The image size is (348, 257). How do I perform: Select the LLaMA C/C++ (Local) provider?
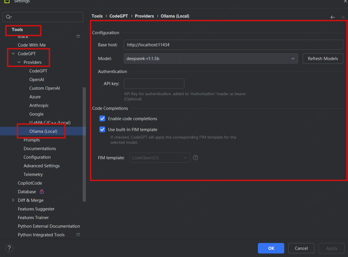click(x=50, y=123)
